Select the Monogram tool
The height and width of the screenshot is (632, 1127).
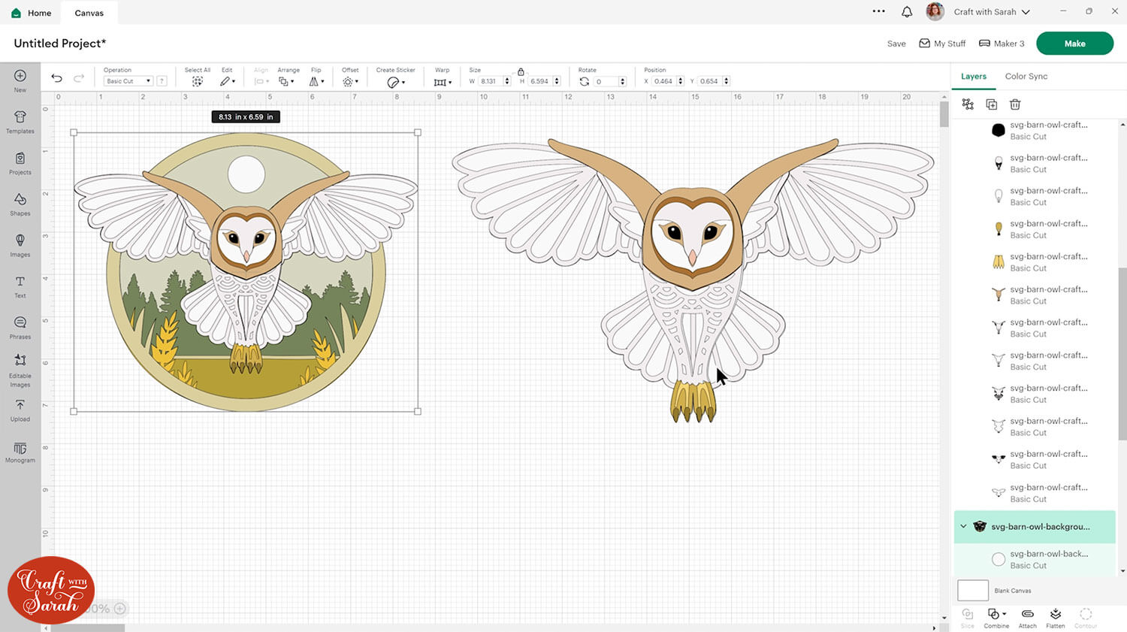click(x=20, y=449)
